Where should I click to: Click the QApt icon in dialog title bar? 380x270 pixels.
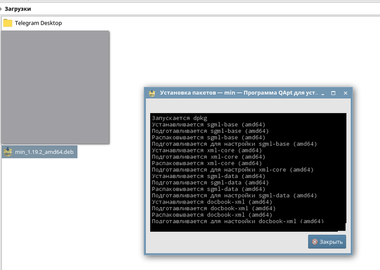(152, 93)
